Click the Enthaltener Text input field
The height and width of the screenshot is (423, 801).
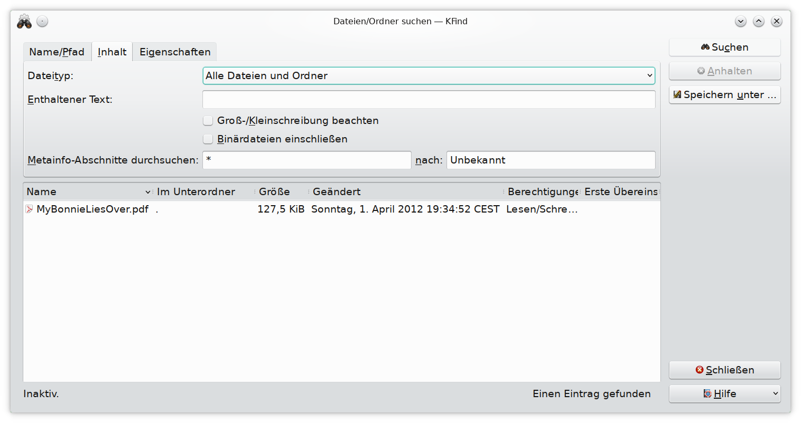pyautogui.click(x=429, y=100)
